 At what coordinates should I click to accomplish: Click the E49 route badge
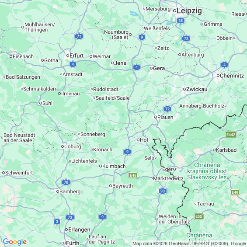point(235,192)
